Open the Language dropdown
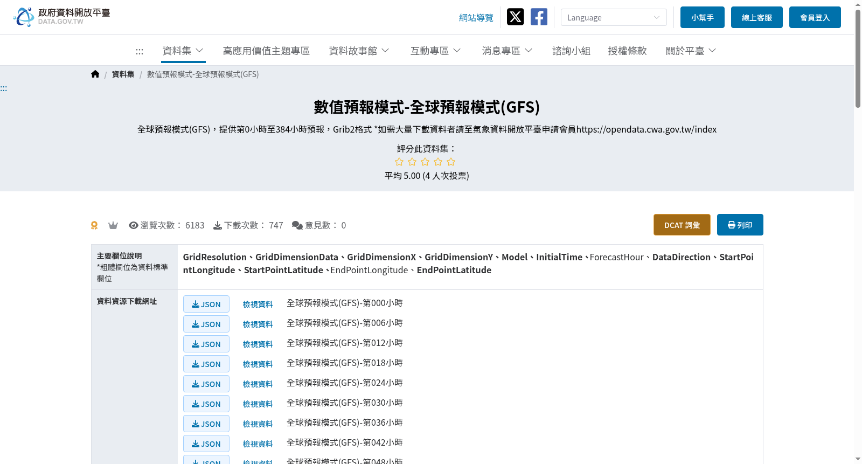 coord(614,17)
